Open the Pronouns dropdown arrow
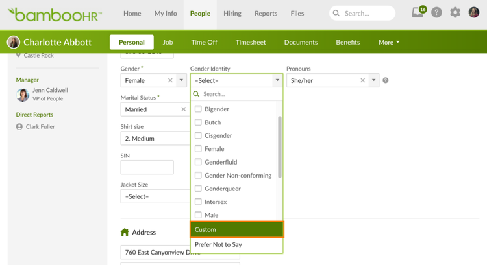Viewport: 487px width, 265px height. pos(373,80)
